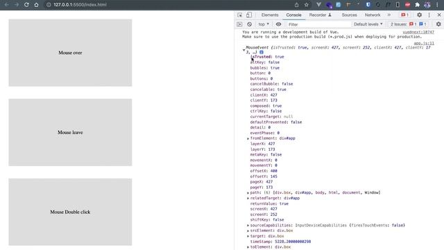Reload the page
444x250 pixels.
(26, 5)
